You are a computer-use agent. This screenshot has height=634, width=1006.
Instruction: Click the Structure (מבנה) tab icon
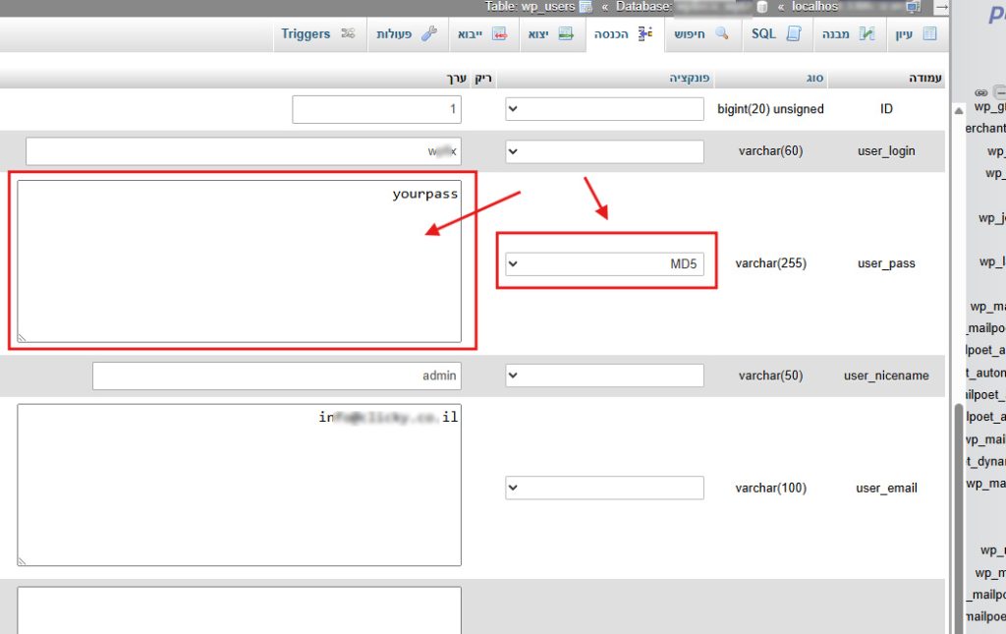[866, 34]
